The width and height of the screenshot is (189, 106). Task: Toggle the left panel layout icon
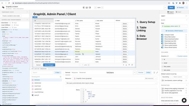[x=84, y=7]
